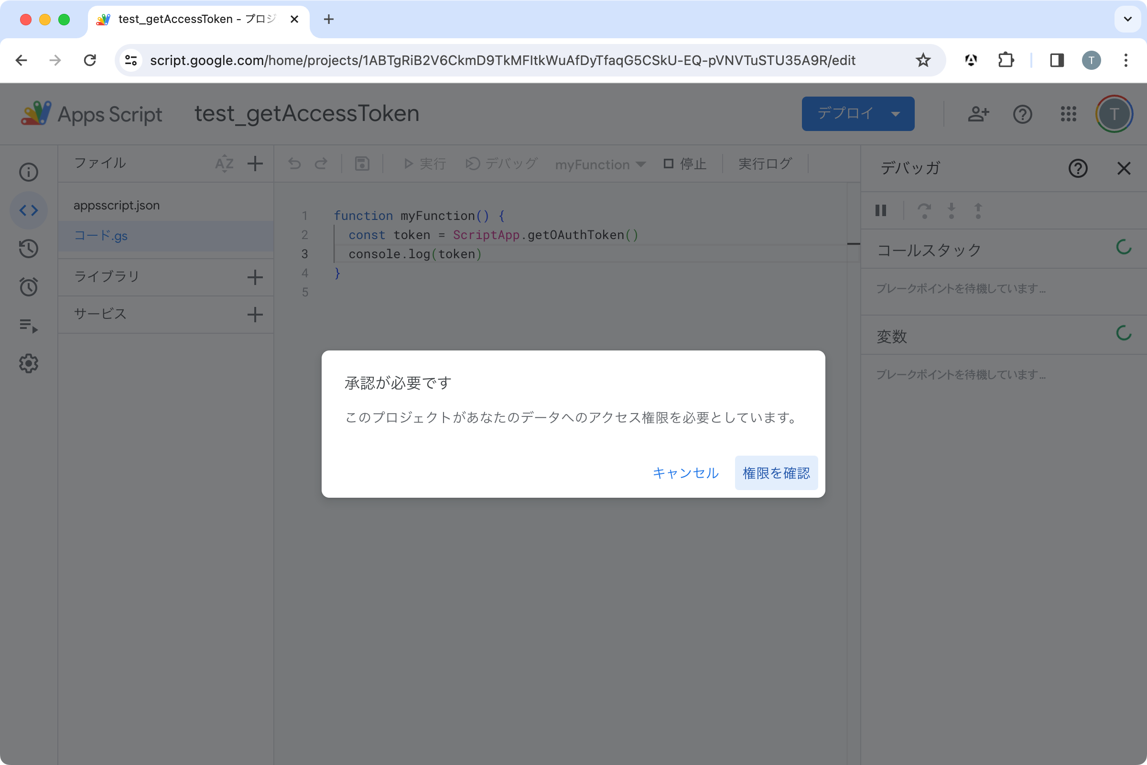Viewport: 1147px width, 765px height.
Task: Open Chrome three-dot menu
Action: coord(1125,60)
